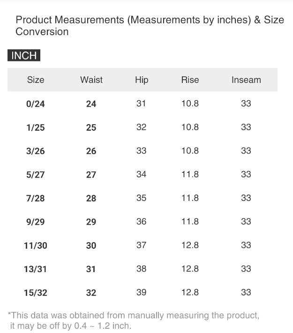Click size 5/27 in the table

(36, 175)
